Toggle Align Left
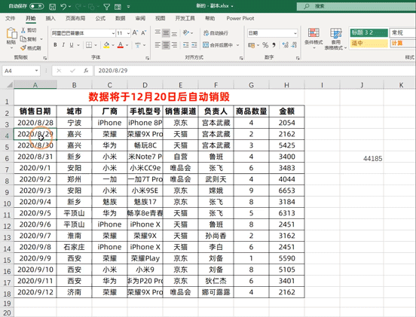The image size is (416, 317). [158, 45]
